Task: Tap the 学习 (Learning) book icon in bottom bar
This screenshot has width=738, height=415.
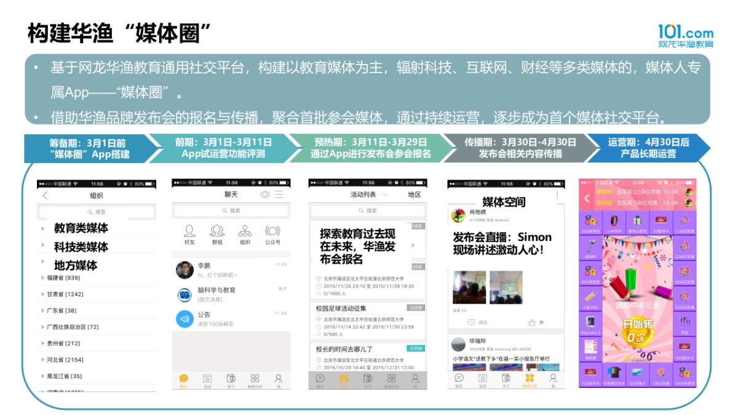Action: pos(230,378)
